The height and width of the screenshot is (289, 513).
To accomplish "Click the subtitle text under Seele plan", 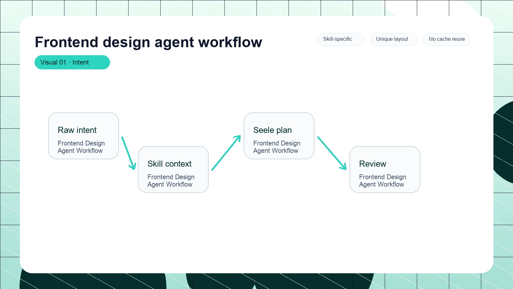I will coord(277,147).
